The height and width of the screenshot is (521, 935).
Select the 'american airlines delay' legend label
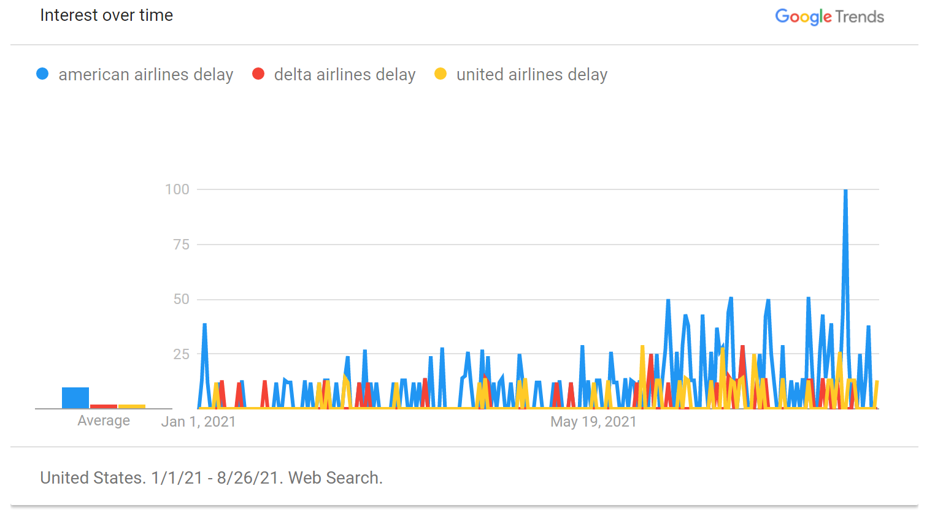(145, 75)
